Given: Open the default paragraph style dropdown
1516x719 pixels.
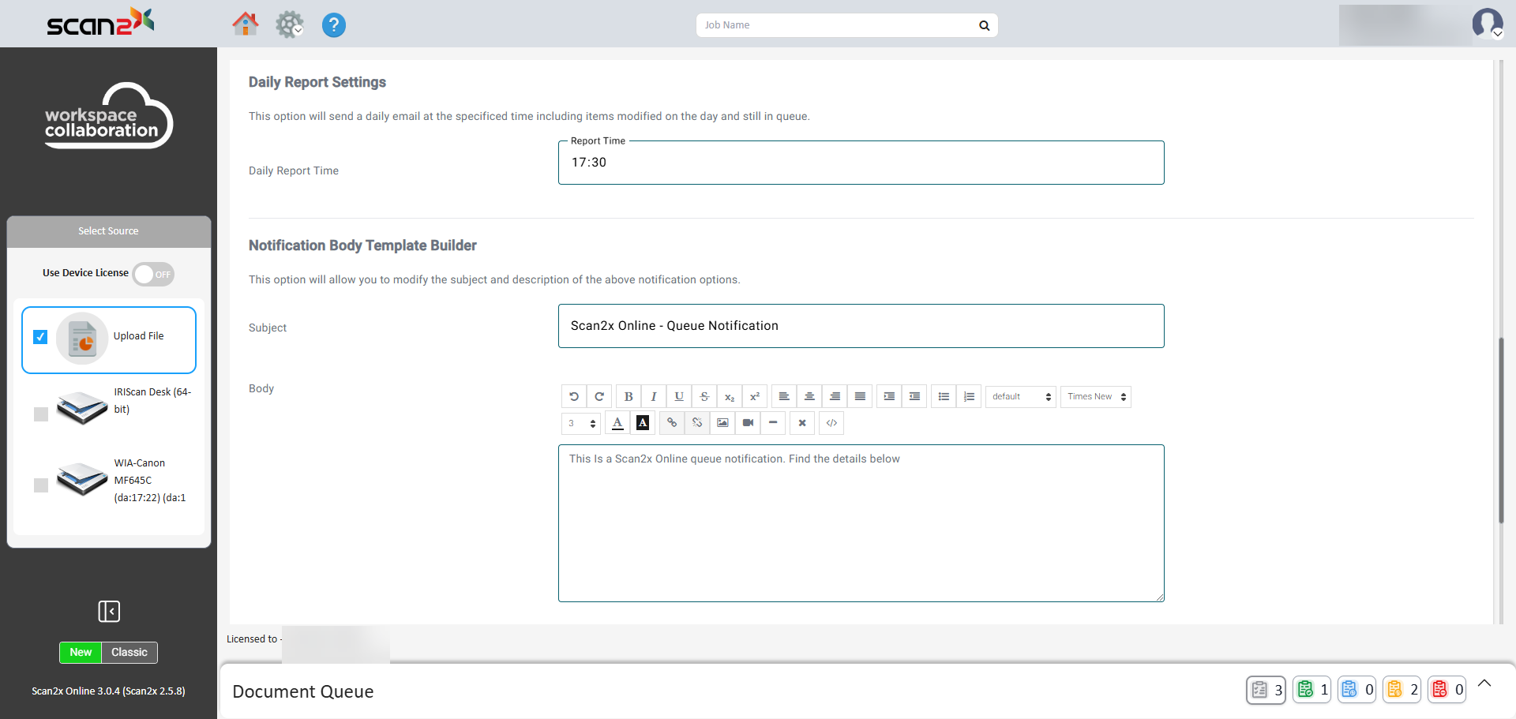Looking at the screenshot, I should pyautogui.click(x=1021, y=396).
